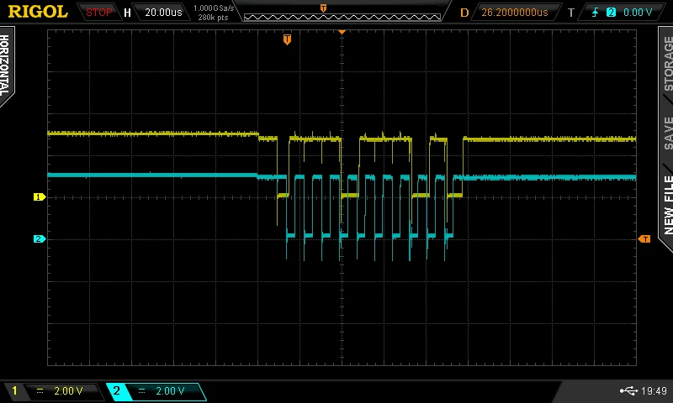Screen dimensions: 673x403
Task: Click the H horizontal label
Action: click(x=127, y=13)
